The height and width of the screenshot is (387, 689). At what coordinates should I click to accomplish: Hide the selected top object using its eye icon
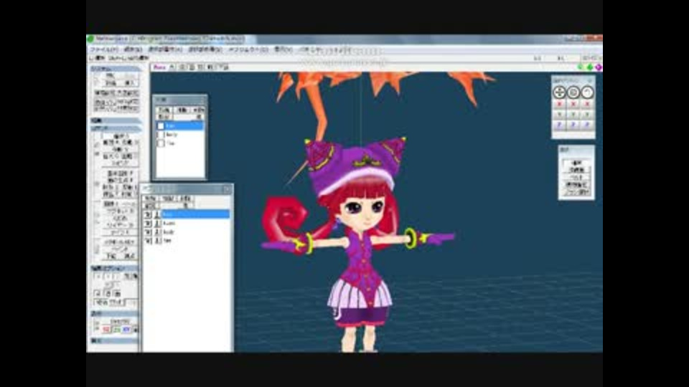(148, 214)
